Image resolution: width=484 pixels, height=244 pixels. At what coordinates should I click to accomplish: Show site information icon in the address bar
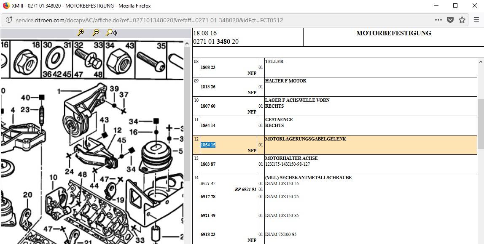[9, 20]
